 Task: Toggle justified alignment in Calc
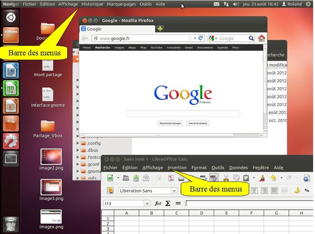274,190
